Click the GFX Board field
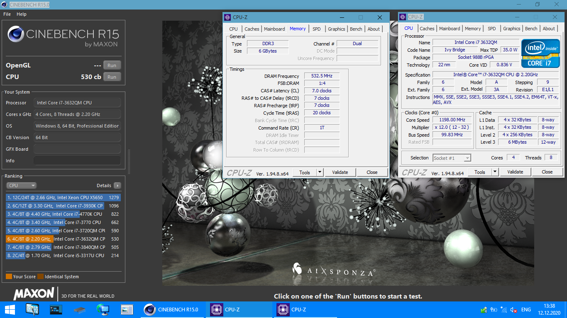This screenshot has width=567, height=318. tap(77, 149)
